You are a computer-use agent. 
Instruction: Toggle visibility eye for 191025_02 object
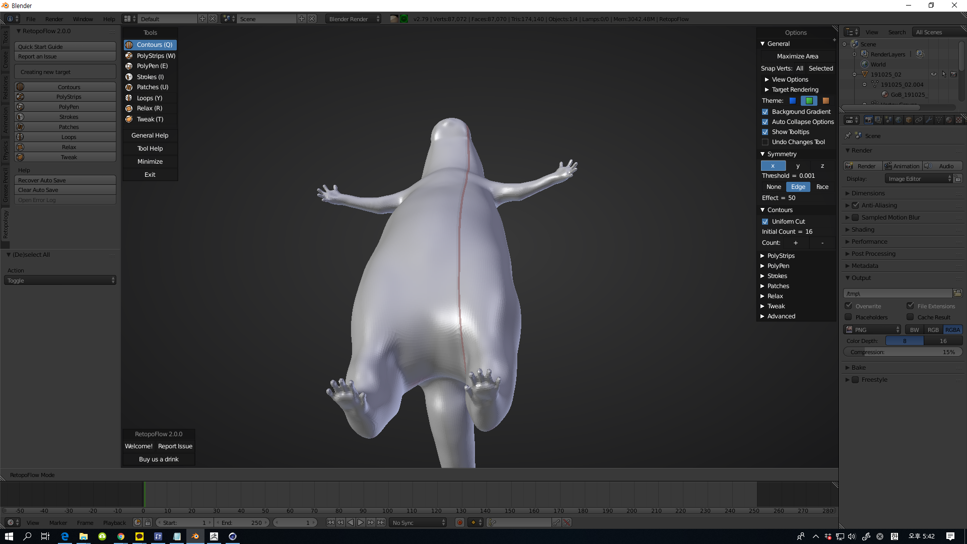click(x=933, y=74)
